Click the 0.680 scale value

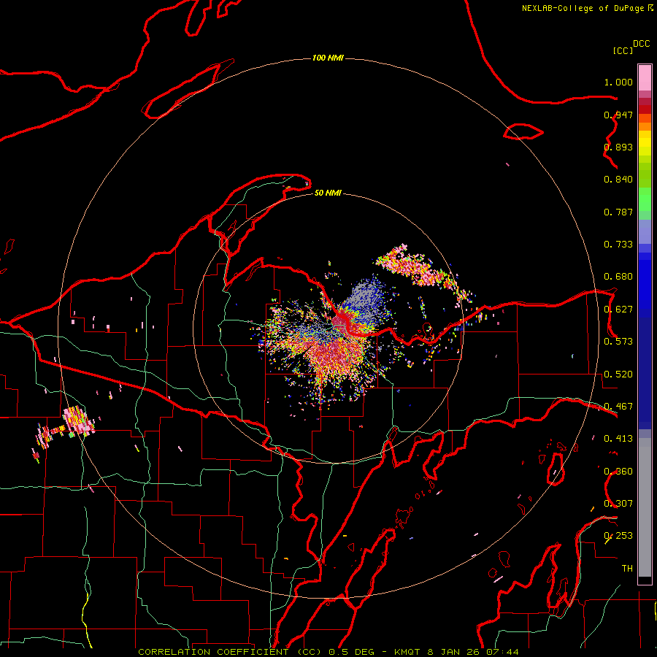click(618, 277)
